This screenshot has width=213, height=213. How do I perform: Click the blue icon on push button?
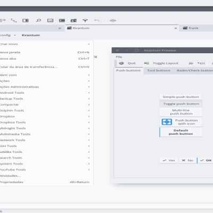pyautogui.click(x=167, y=122)
